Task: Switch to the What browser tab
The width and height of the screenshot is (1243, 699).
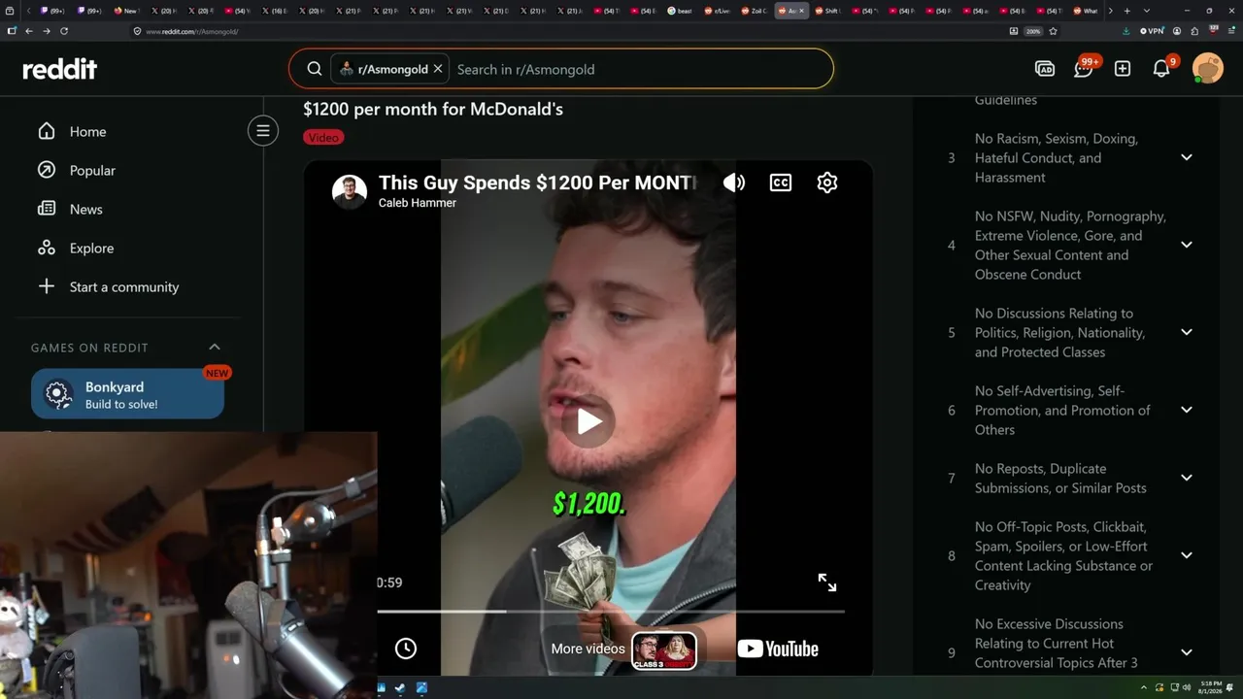Action: [1087, 11]
